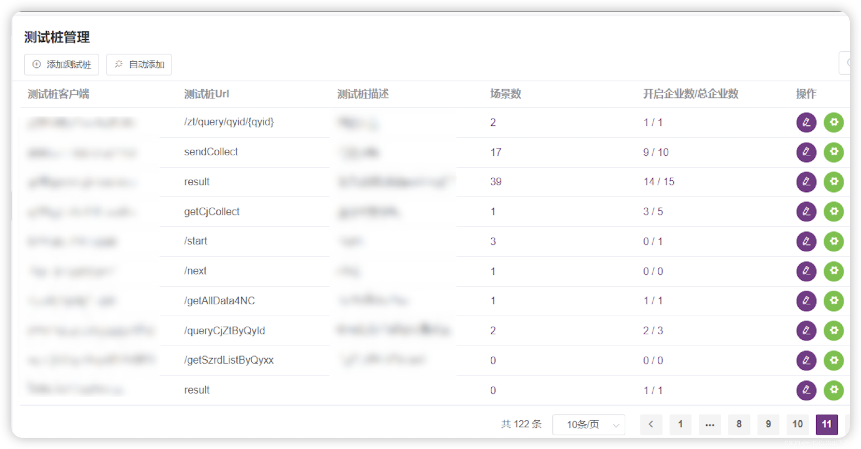Edit the /start test stub entry

[806, 241]
